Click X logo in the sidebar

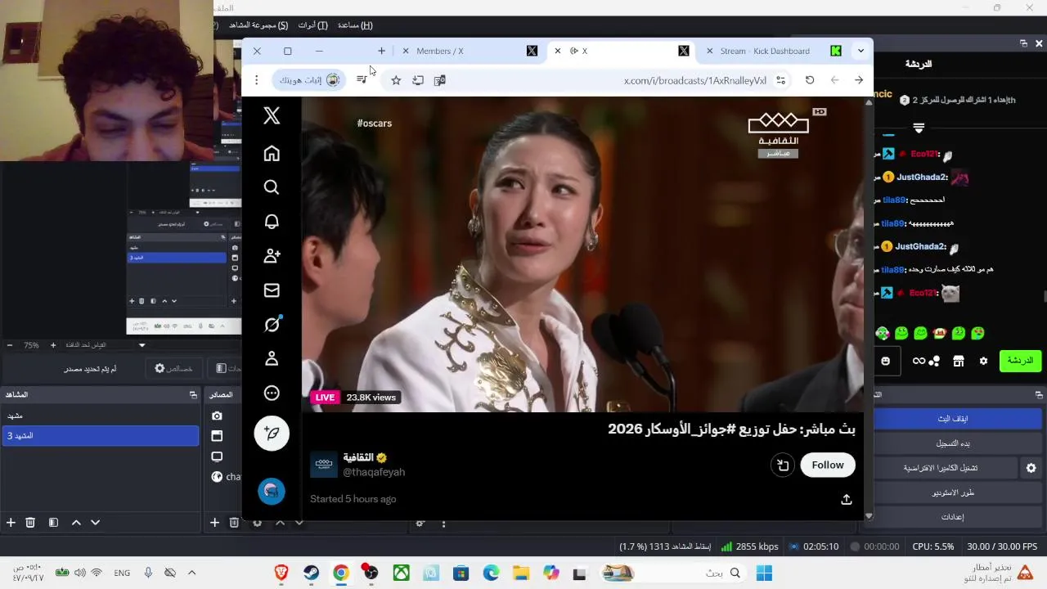pos(272,115)
